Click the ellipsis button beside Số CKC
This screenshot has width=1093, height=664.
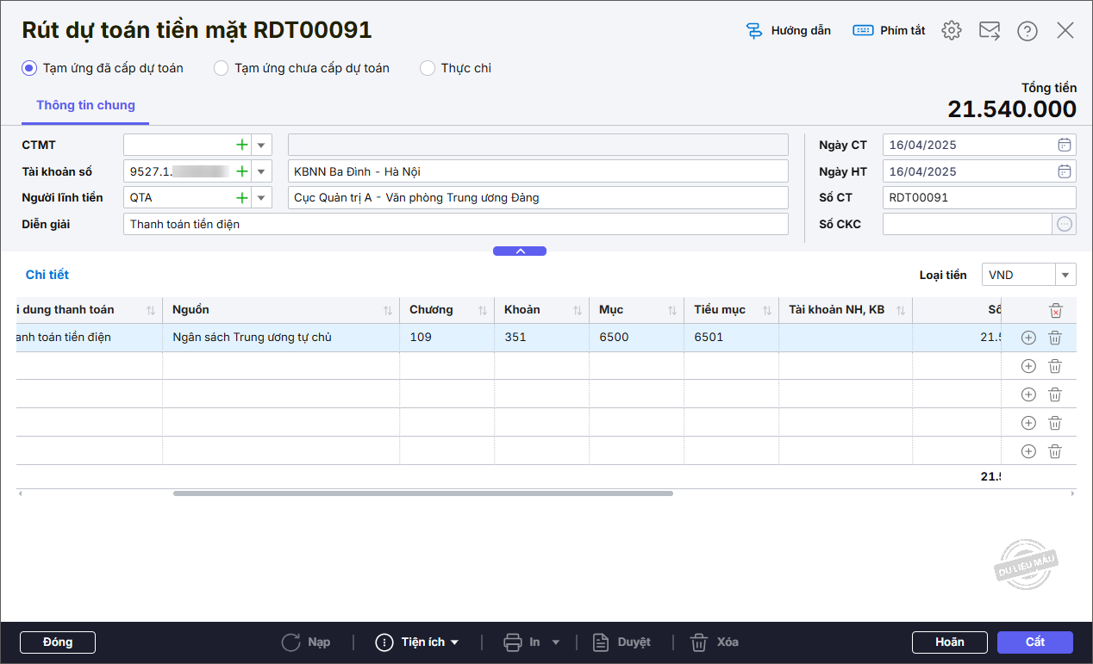coord(1065,224)
